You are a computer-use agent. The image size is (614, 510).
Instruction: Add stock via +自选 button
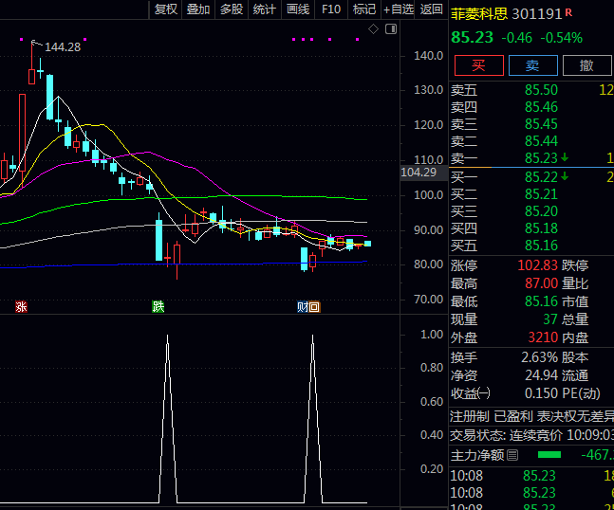click(x=398, y=9)
